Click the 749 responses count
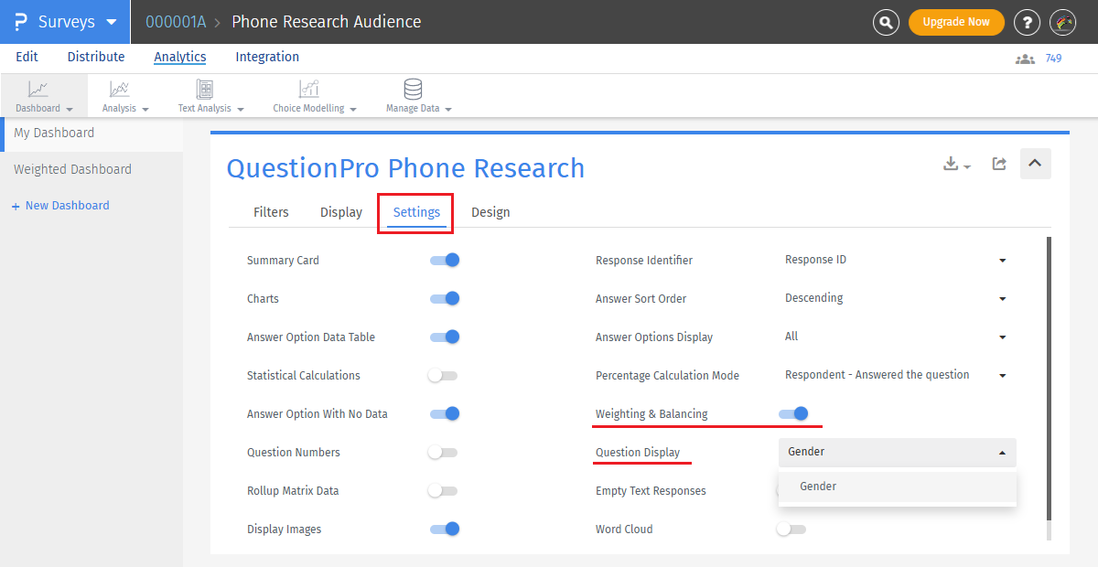Viewport: 1098px width, 567px height. [1053, 59]
